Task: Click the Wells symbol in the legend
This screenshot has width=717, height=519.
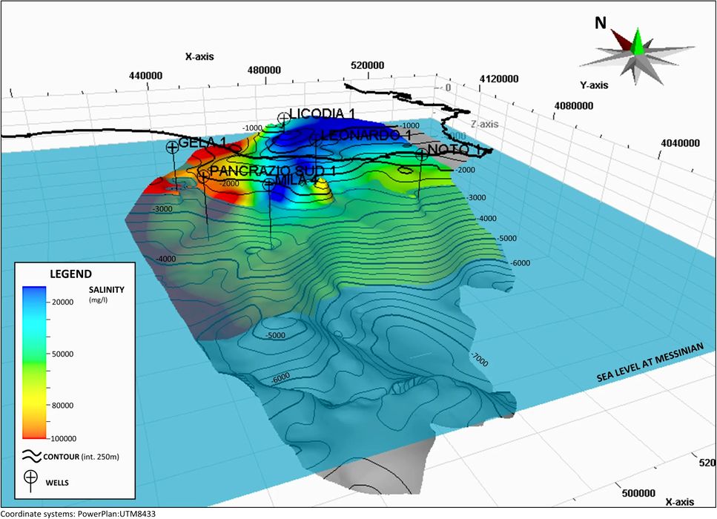Action: point(31,480)
